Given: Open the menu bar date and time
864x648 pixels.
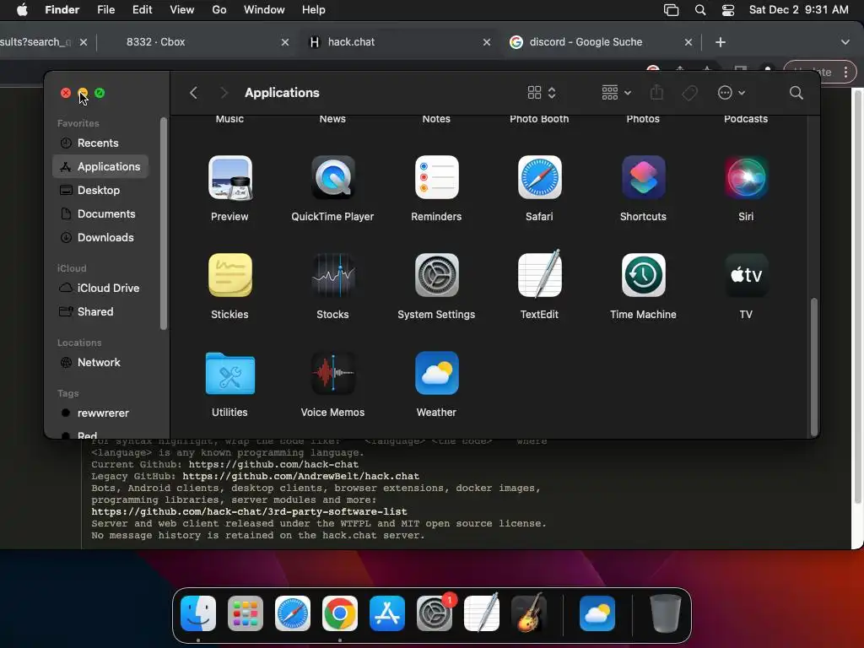Looking at the screenshot, I should [798, 10].
